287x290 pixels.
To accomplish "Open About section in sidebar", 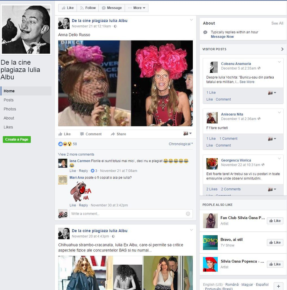I will point(9,118).
